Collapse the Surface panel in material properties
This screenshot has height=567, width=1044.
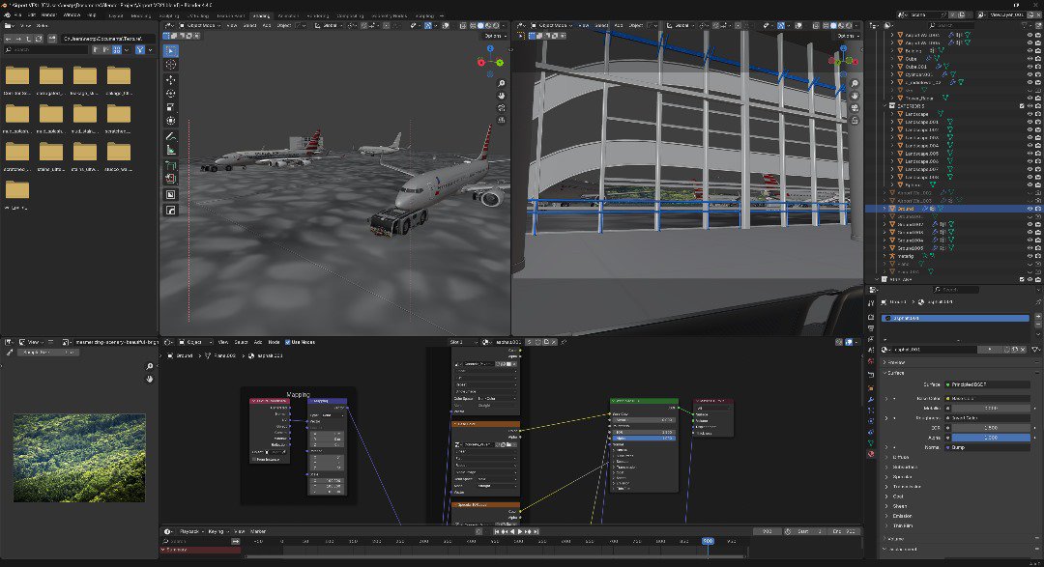895,373
